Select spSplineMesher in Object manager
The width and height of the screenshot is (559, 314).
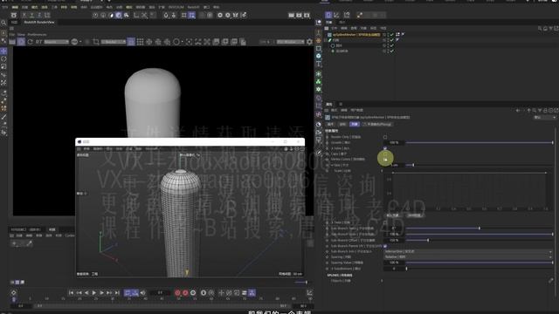(356, 35)
